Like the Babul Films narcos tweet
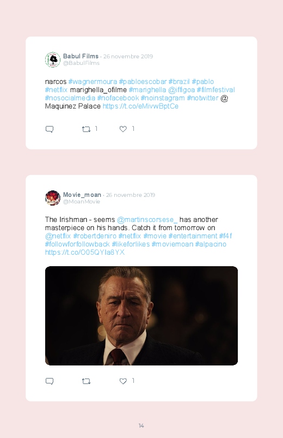Screen dimensions: 283x438 click(x=123, y=129)
